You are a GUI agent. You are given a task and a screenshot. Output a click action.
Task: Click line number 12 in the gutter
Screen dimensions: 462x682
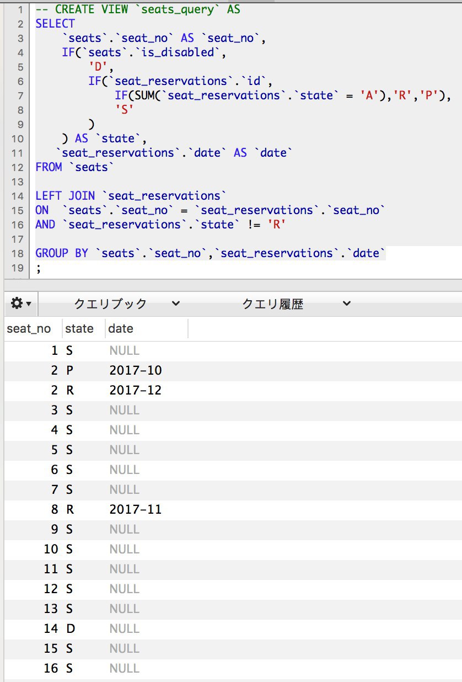(x=18, y=167)
